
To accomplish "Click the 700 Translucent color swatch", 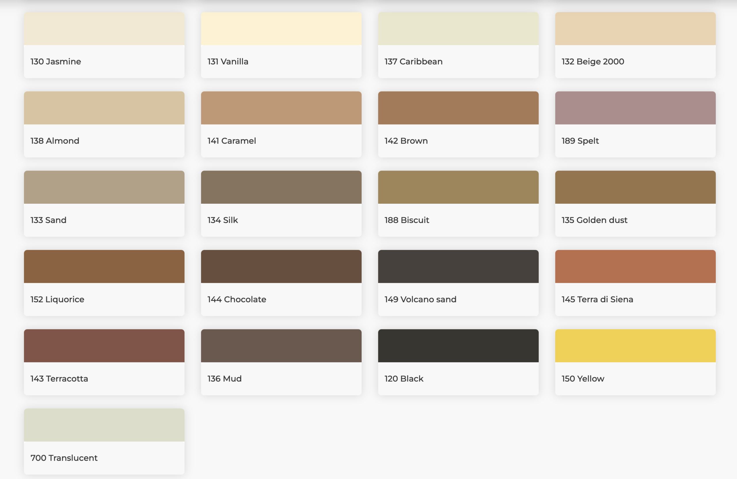I will click(104, 425).
